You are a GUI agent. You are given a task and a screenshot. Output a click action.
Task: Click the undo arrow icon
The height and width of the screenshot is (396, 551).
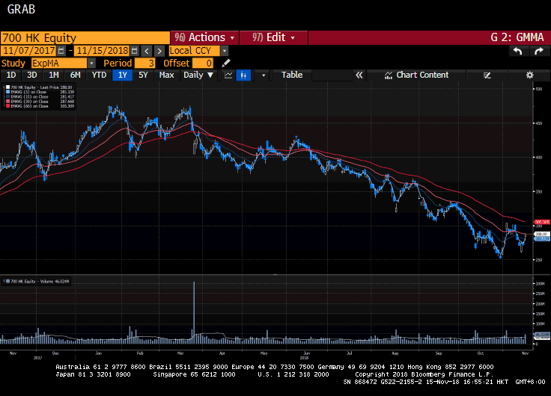tap(517, 52)
